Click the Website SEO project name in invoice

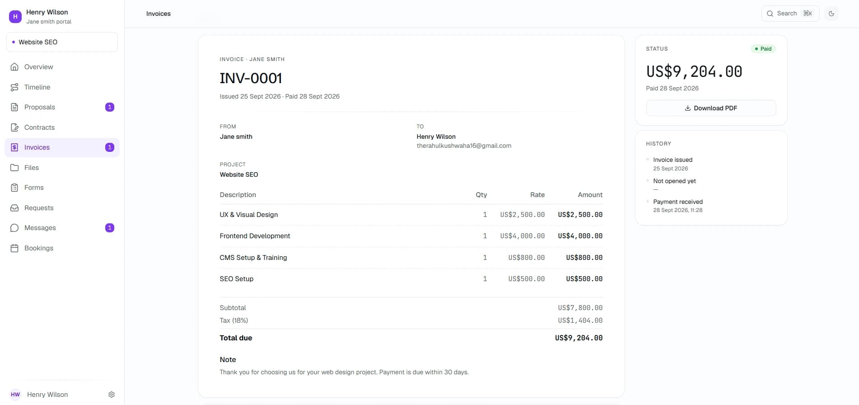(x=238, y=174)
